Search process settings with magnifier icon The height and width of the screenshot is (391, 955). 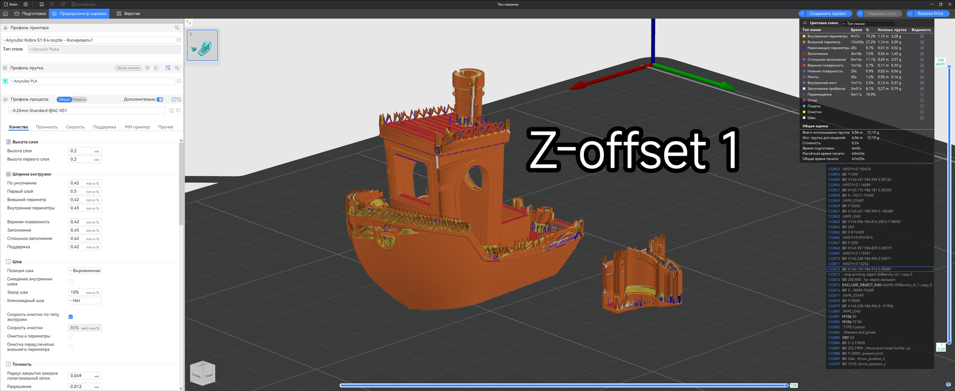[x=179, y=111]
